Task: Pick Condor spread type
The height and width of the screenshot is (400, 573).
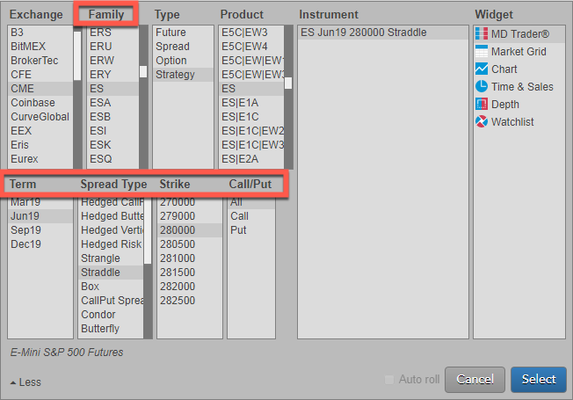Action: pyautogui.click(x=111, y=315)
